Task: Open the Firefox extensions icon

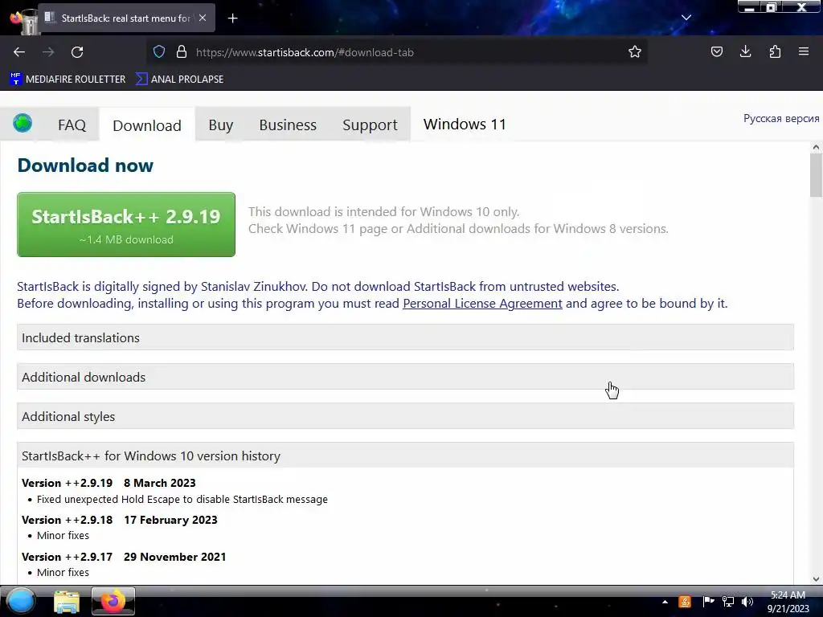Action: (x=775, y=52)
